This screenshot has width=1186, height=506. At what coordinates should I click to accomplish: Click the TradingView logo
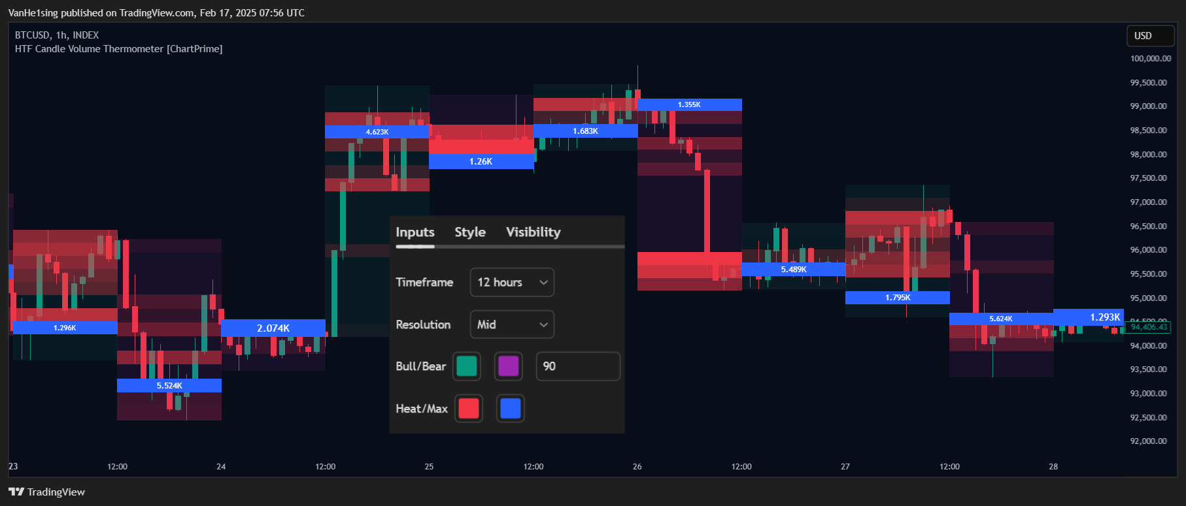[x=46, y=492]
